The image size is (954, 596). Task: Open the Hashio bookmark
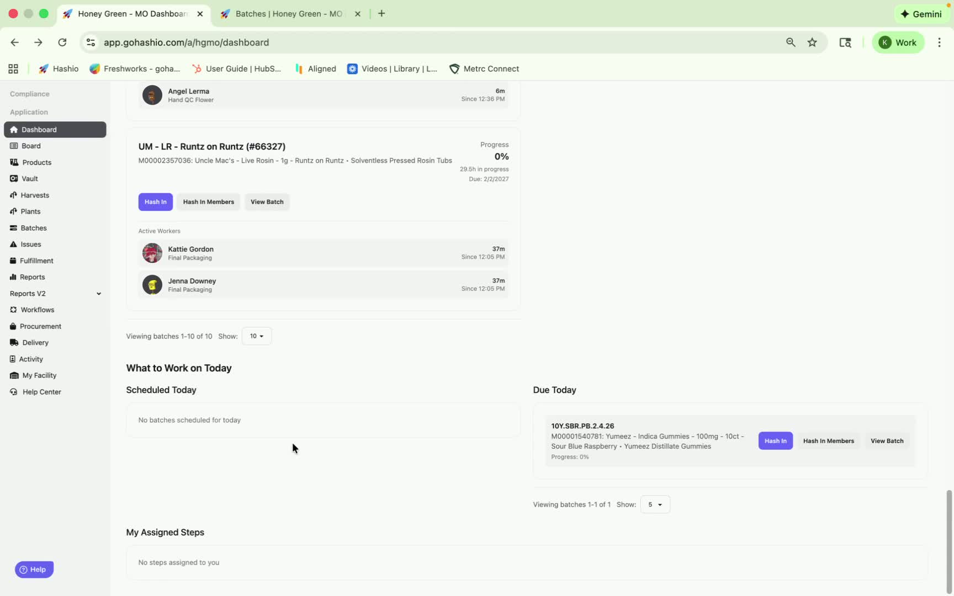click(59, 69)
